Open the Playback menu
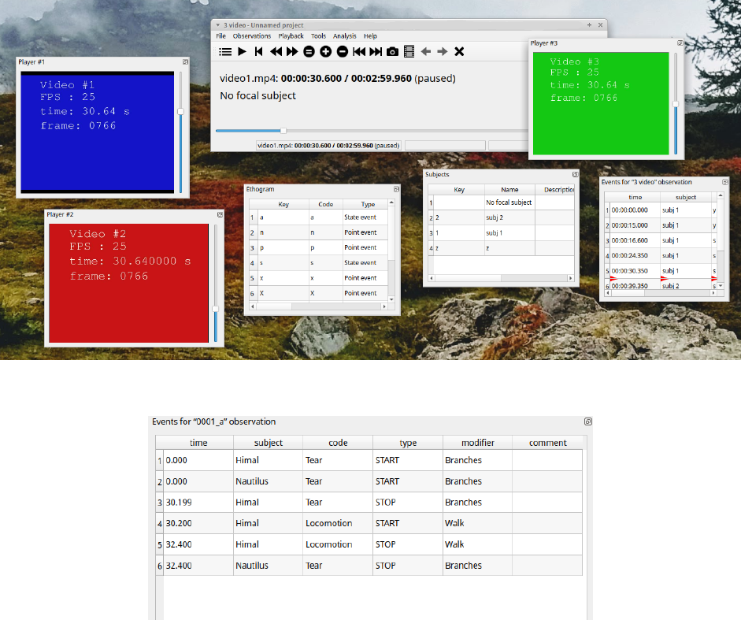741x620 pixels. (x=291, y=36)
